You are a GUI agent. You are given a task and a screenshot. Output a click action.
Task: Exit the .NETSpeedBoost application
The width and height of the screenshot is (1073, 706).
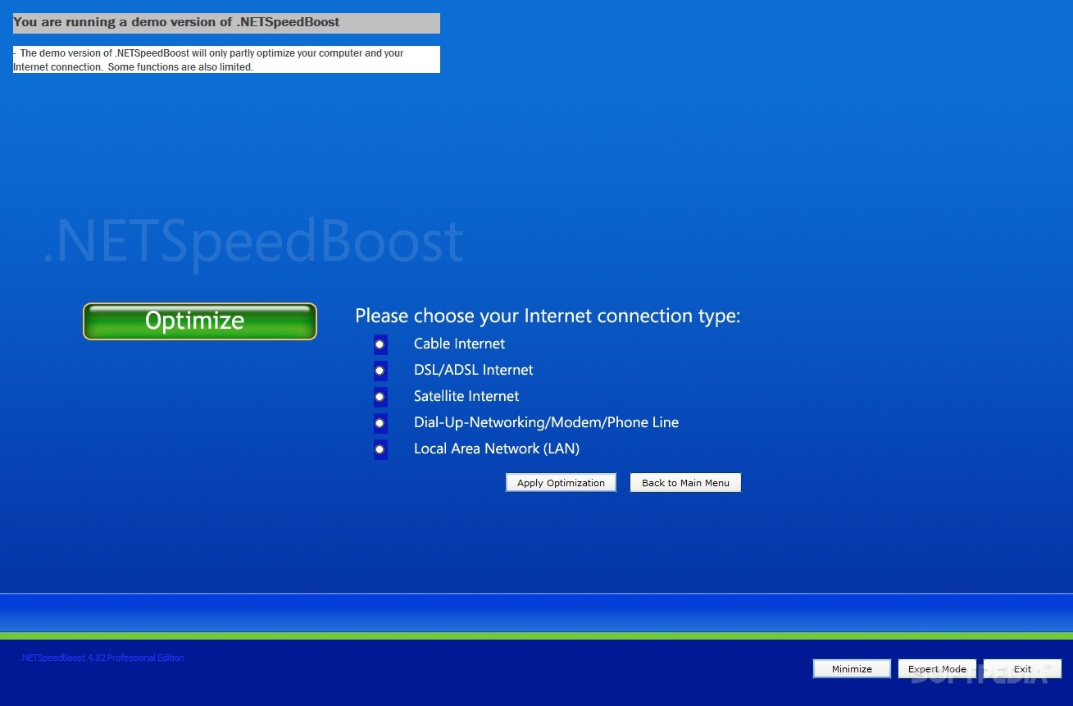[x=1022, y=669]
